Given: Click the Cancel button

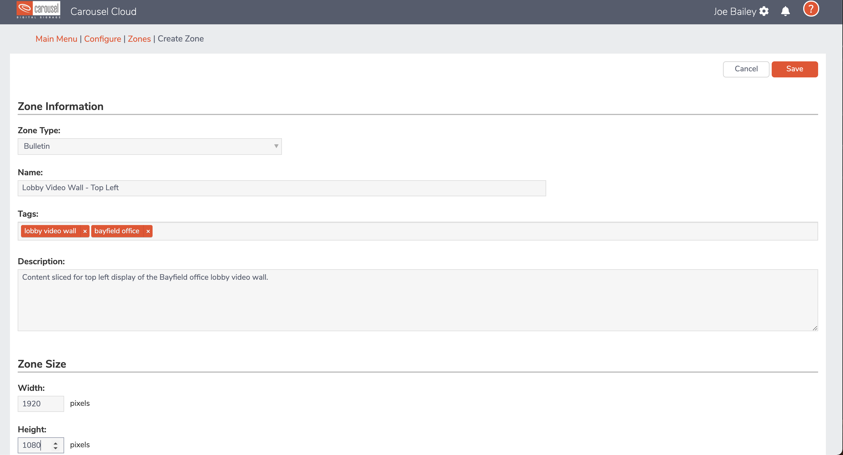Looking at the screenshot, I should point(746,69).
